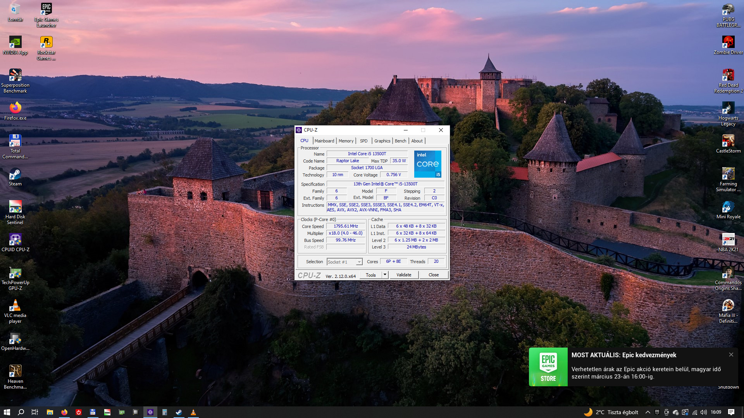The height and width of the screenshot is (418, 744).
Task: Open Steam from the desktop shortcut
Action: click(x=15, y=175)
